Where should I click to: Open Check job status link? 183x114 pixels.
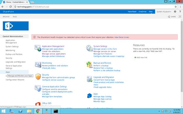[49, 68]
